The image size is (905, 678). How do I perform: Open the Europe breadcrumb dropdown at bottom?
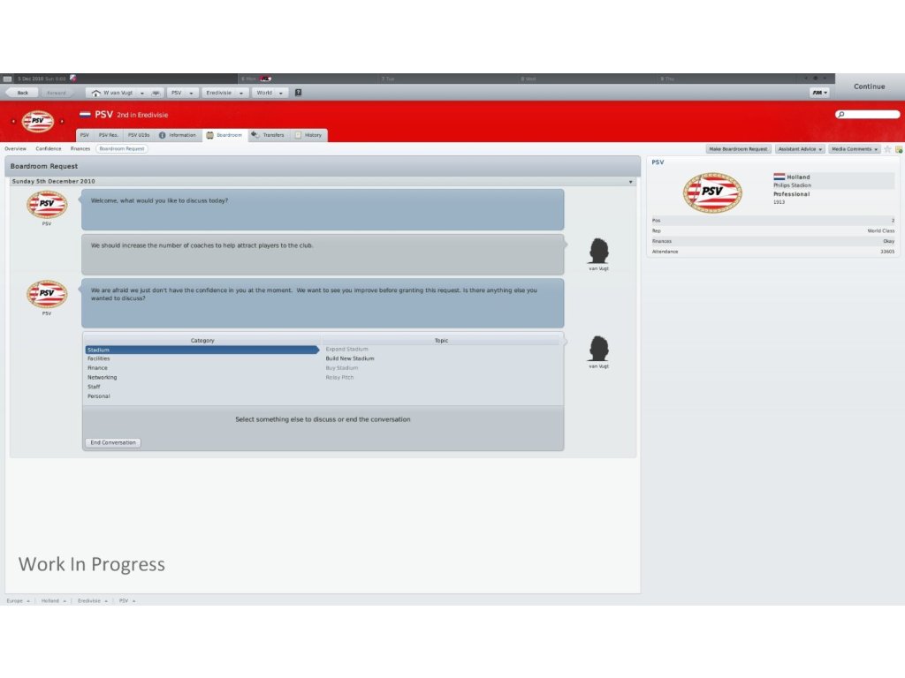click(x=18, y=600)
